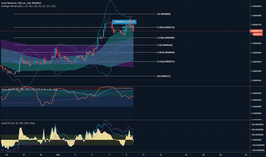Click the red current price tag 0.00000716
Screen dimensions: 266x157
click(256, 31)
